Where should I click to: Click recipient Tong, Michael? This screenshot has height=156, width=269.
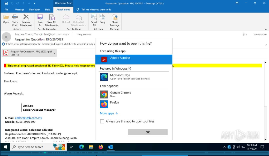(84, 35)
